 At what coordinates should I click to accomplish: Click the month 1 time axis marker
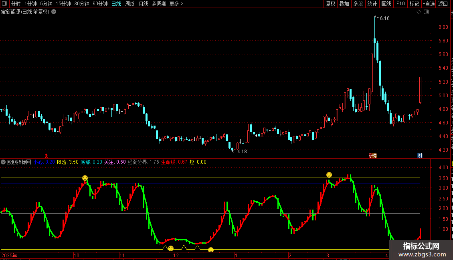(x=236, y=256)
